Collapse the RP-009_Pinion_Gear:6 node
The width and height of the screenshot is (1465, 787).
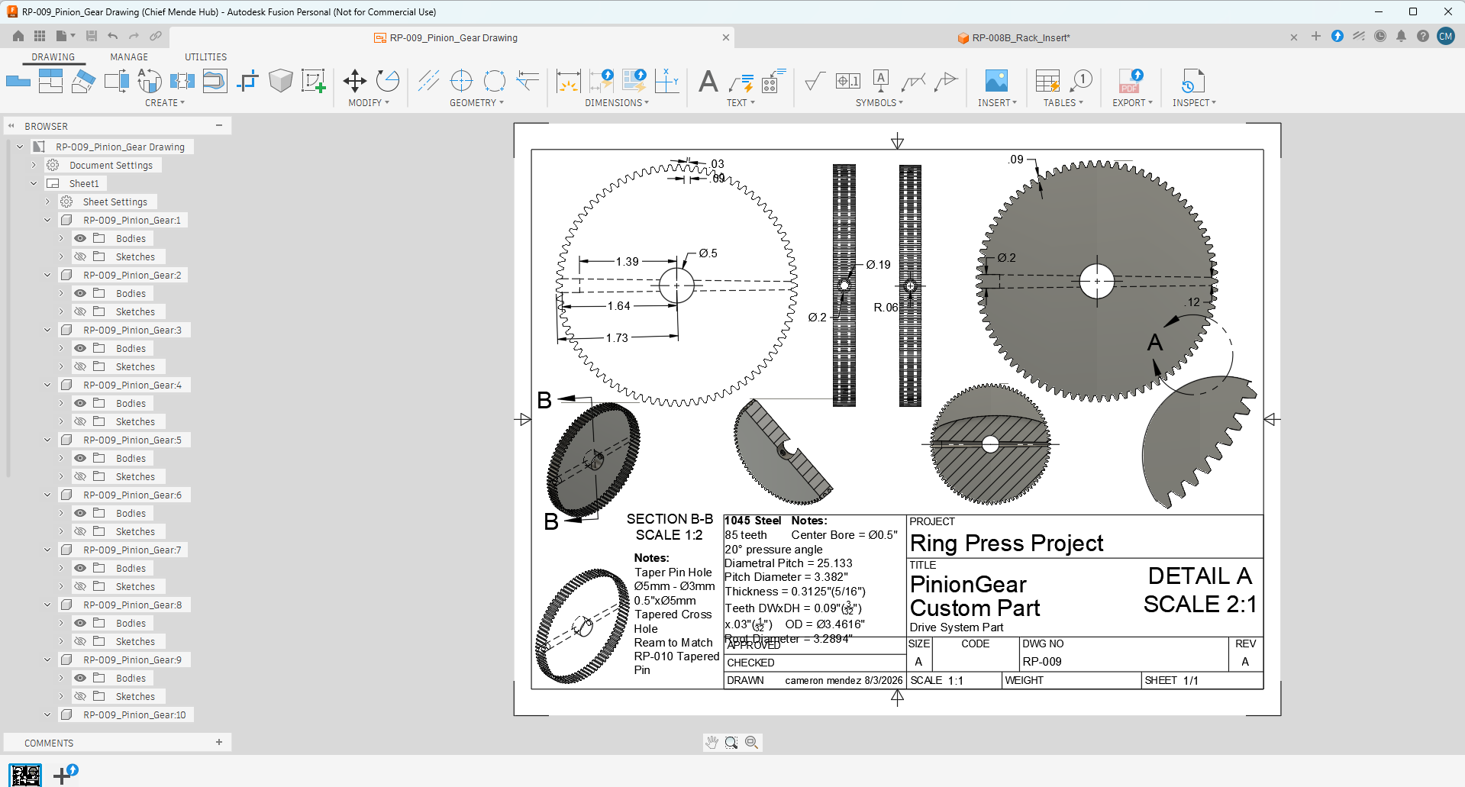click(x=47, y=495)
